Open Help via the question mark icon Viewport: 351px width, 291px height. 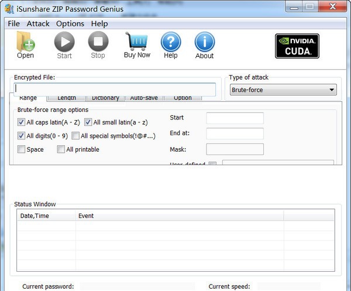pos(171,45)
